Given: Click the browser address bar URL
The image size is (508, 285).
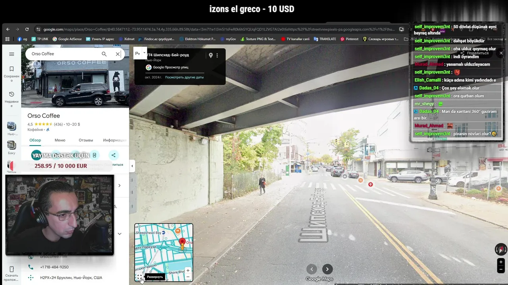Looking at the screenshot, I should click(x=219, y=29).
